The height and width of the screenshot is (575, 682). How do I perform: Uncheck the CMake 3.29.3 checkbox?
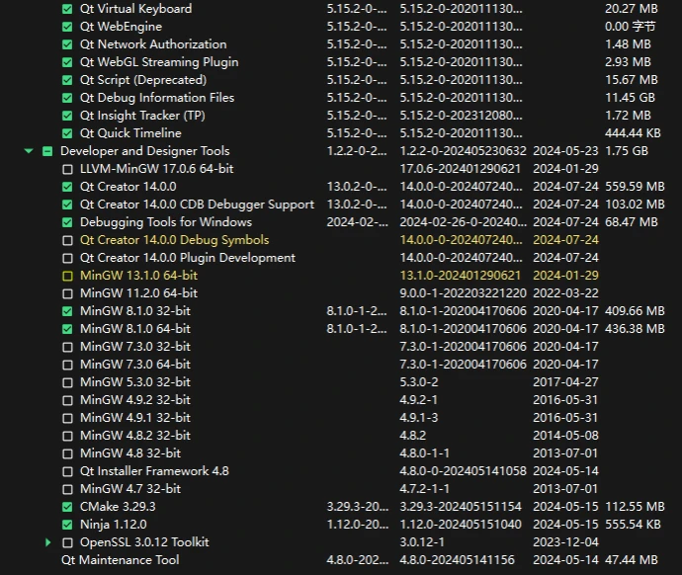tap(67, 507)
